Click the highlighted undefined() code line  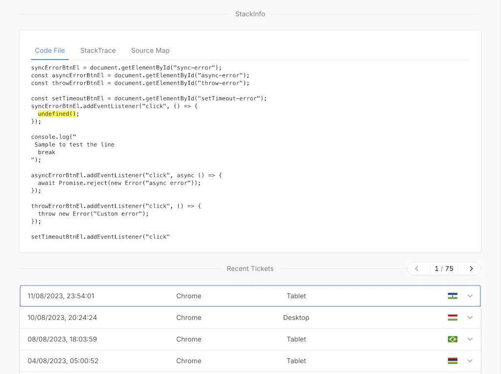58,113
